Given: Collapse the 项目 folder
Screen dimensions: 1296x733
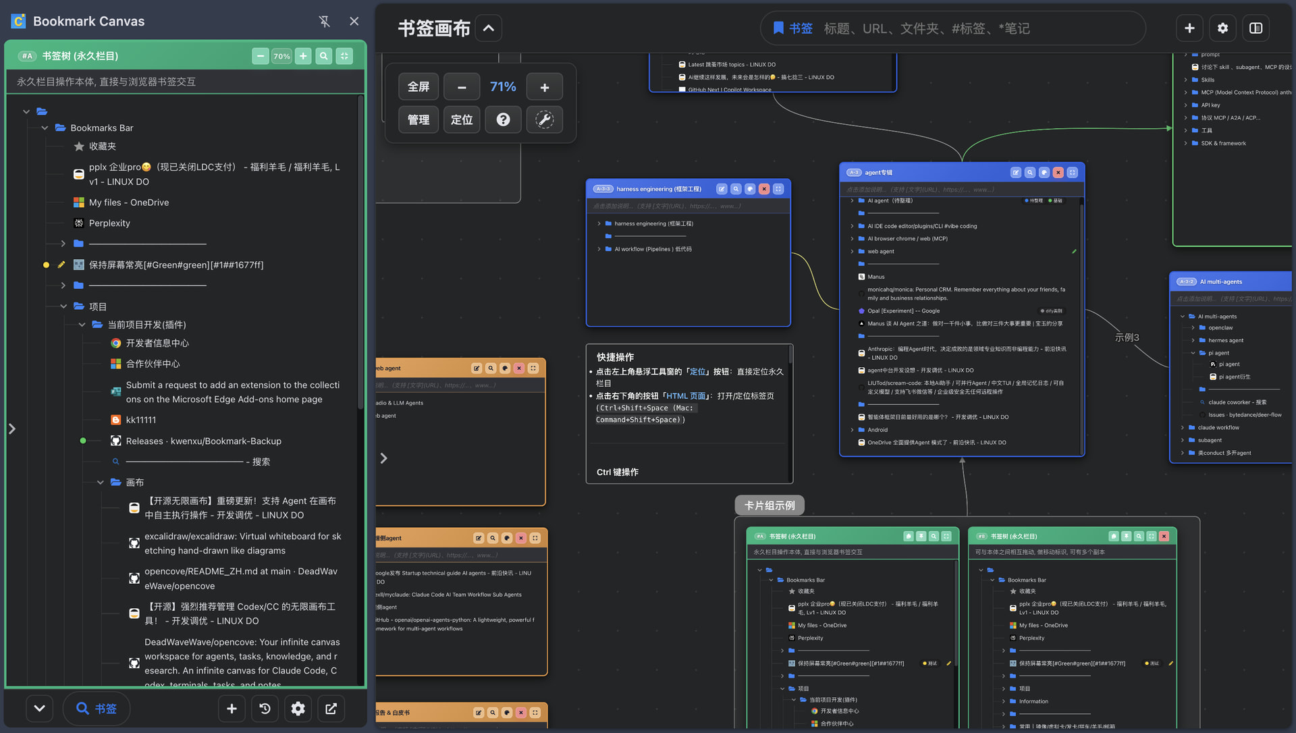Looking at the screenshot, I should (x=63, y=306).
